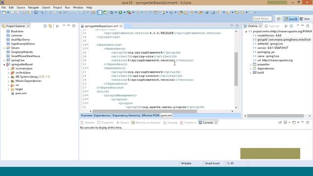Screen dimensions: 313x176
Task: Expand the src/main/java folder
Action: 9,68
